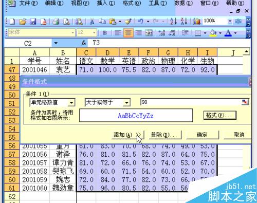Viewport: 257px width, 203px height.
Task: Select column C header
Action: tap(86, 52)
